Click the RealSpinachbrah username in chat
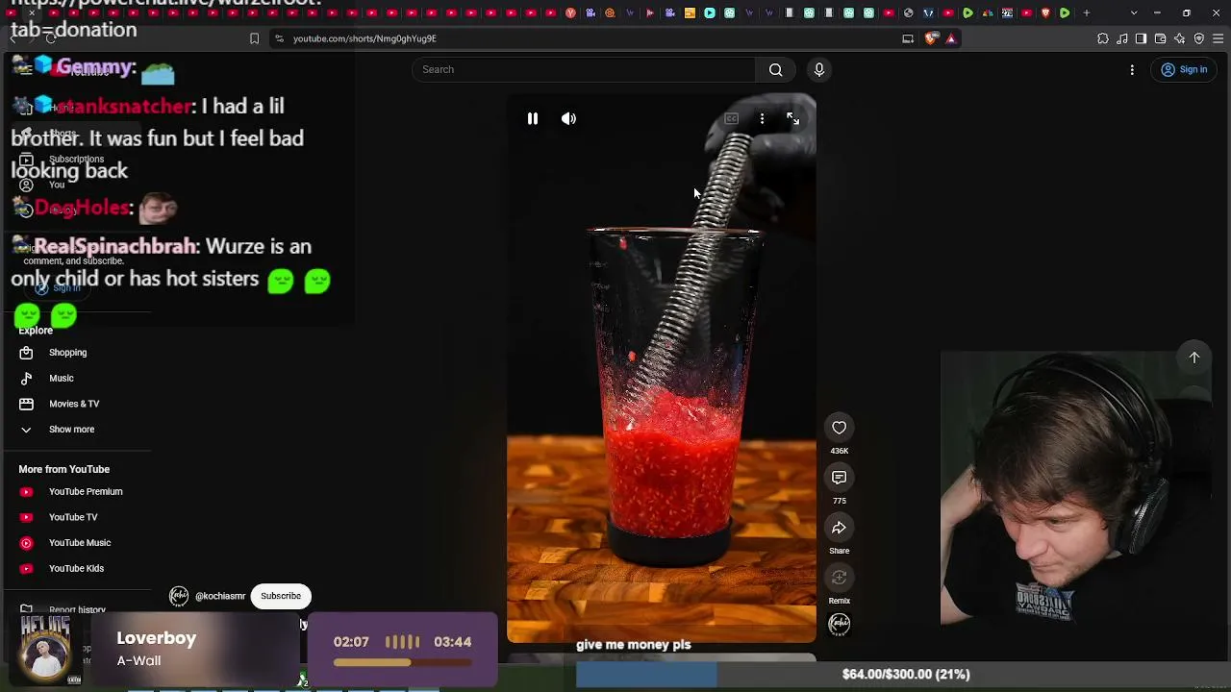The image size is (1231, 692). pyautogui.click(x=115, y=247)
